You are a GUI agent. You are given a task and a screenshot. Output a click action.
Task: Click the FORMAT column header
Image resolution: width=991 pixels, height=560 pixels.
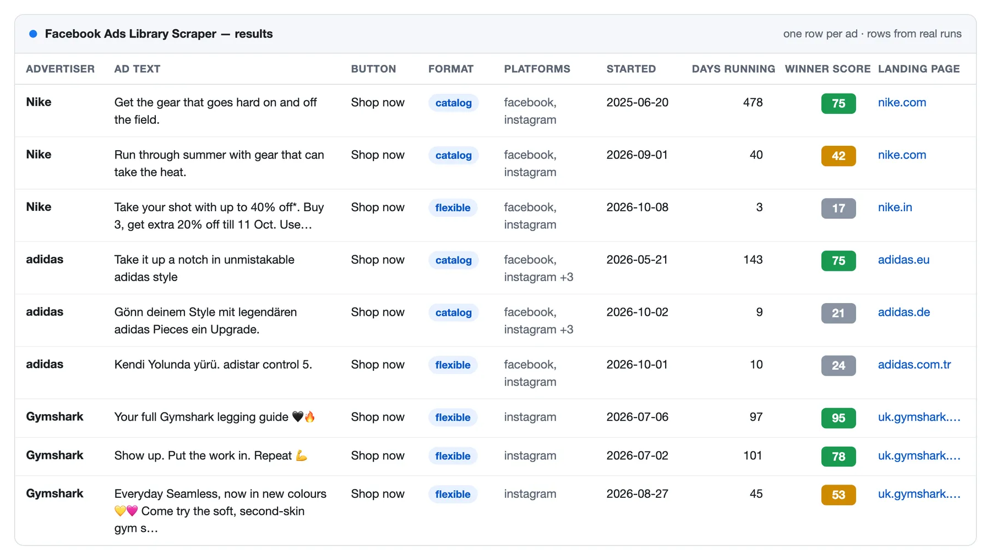451,69
